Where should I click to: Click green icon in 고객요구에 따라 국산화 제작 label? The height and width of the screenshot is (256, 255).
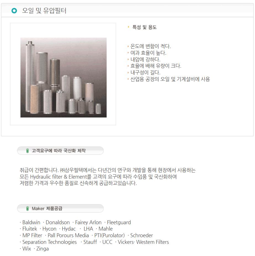pos(28,151)
